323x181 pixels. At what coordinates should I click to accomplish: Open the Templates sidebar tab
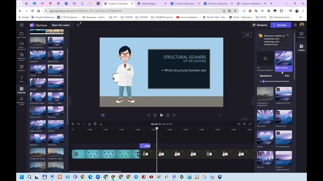coord(22,68)
